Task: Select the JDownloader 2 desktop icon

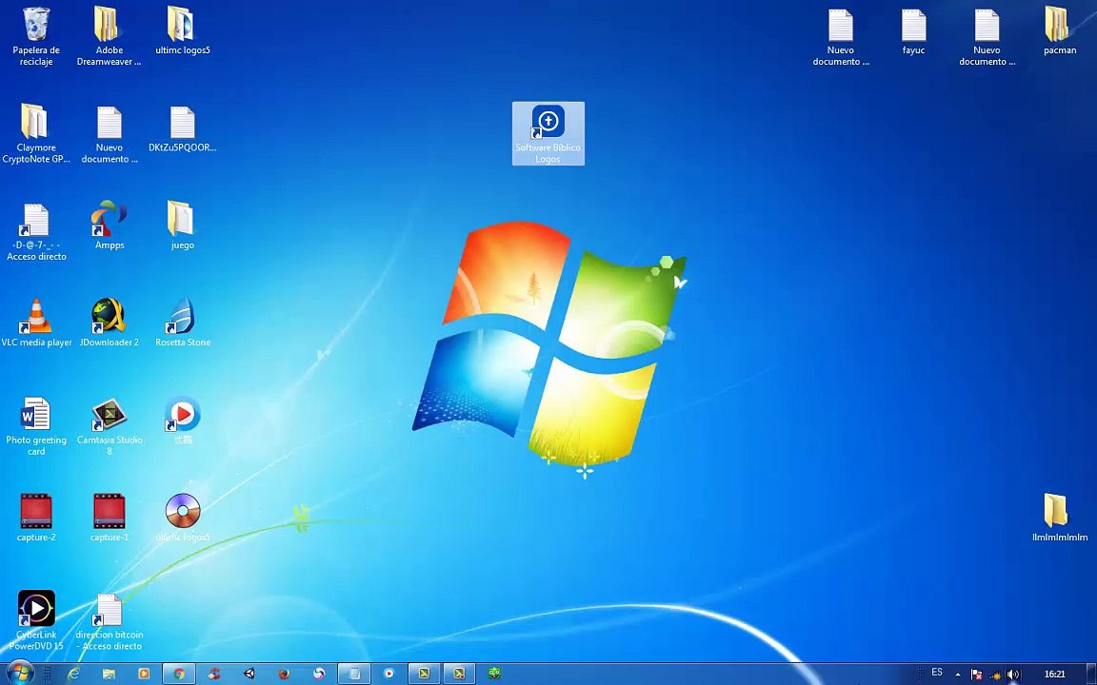Action: (x=110, y=323)
